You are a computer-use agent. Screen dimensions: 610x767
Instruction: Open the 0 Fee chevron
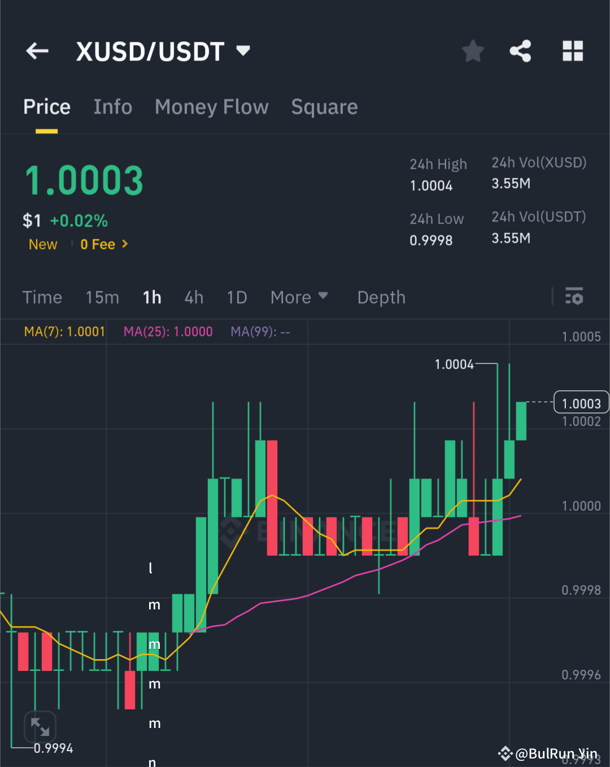[x=125, y=244]
